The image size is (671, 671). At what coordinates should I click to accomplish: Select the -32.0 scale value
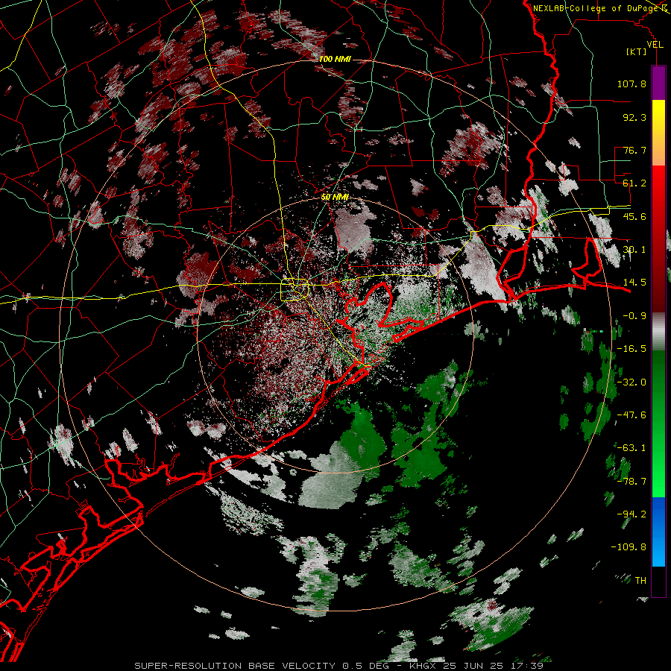pyautogui.click(x=631, y=382)
